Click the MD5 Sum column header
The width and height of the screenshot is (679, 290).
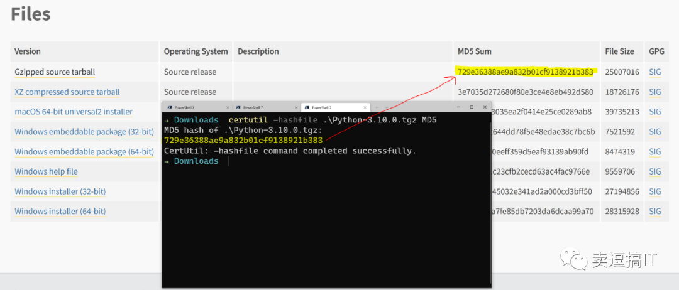pos(475,51)
